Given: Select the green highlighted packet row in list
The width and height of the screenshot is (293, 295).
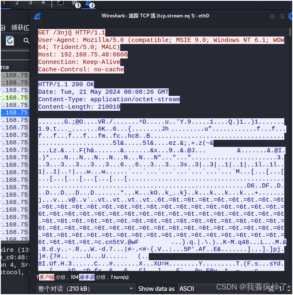Looking at the screenshot, I should click(15, 98).
